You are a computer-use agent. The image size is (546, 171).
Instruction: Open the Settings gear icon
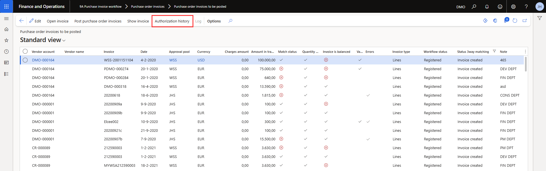[513, 7]
